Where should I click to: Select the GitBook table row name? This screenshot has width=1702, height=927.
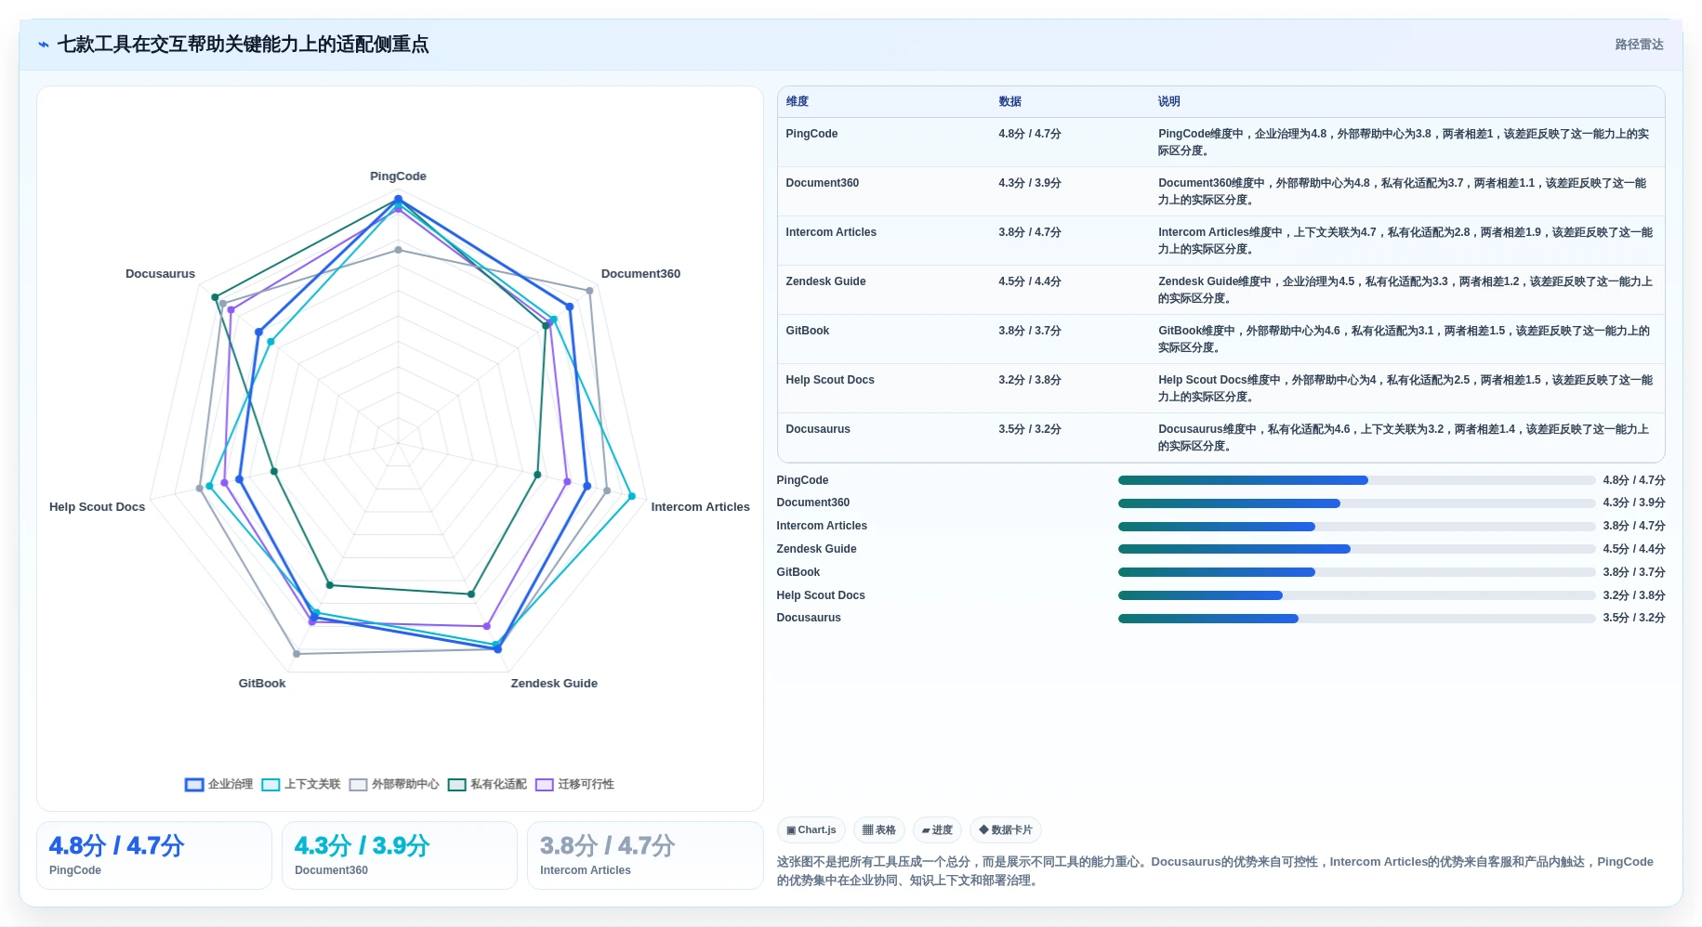808,331
